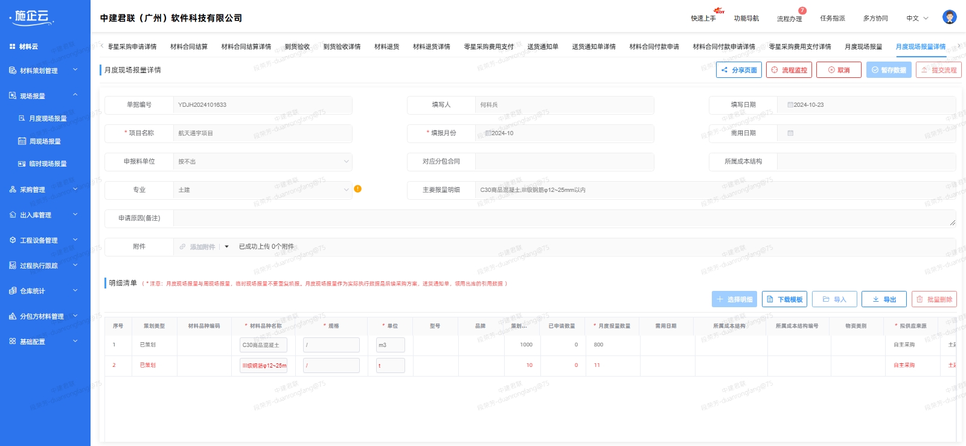966x446 pixels.
Task: Switch to the 到货验收 tab
Action: tap(297, 46)
